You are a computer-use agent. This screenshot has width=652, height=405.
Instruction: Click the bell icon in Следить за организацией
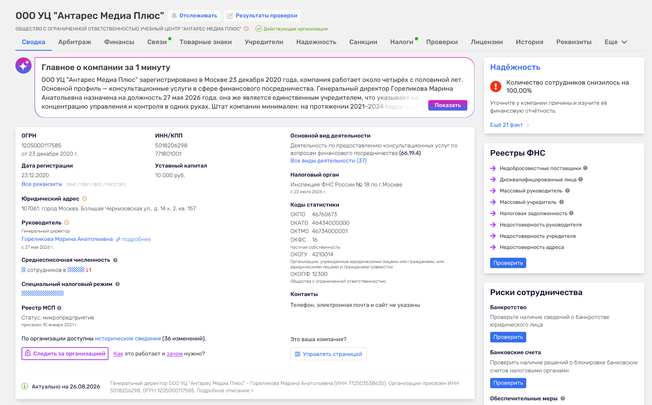28,353
